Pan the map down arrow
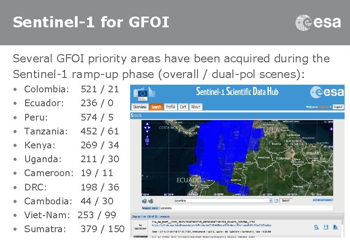The width and height of the screenshot is (350, 242). pyautogui.click(x=147, y=131)
